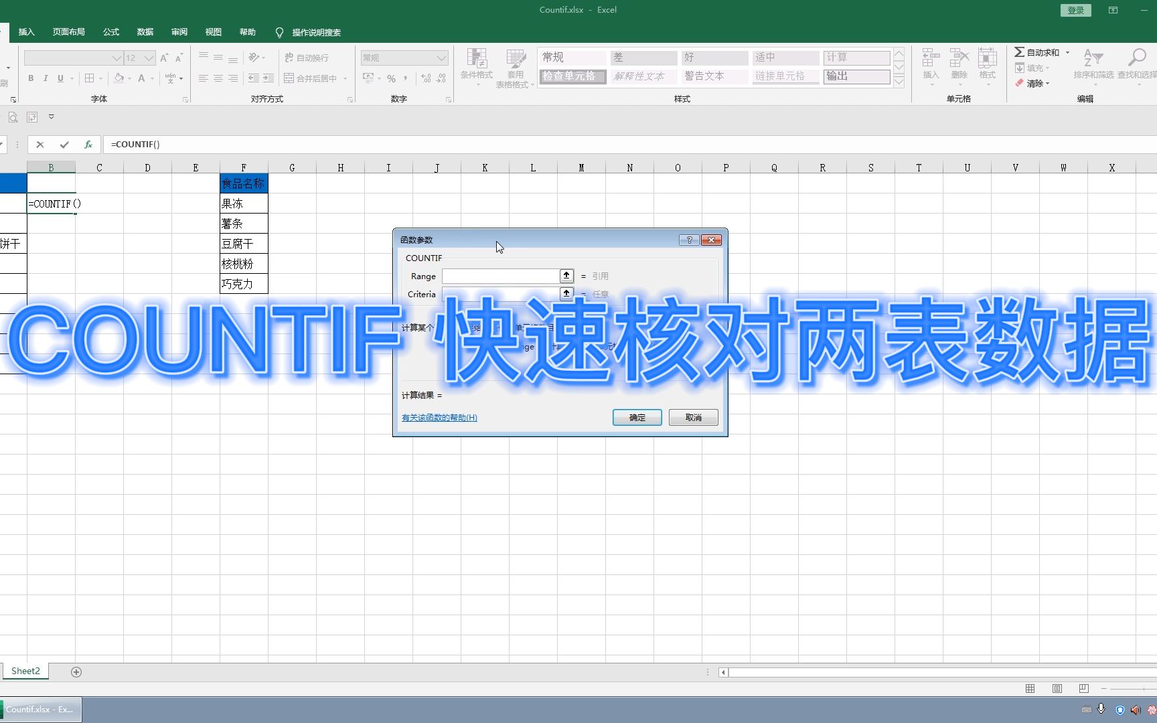Open the 公式 ribbon tab
This screenshot has width=1157, height=723.
coord(111,32)
